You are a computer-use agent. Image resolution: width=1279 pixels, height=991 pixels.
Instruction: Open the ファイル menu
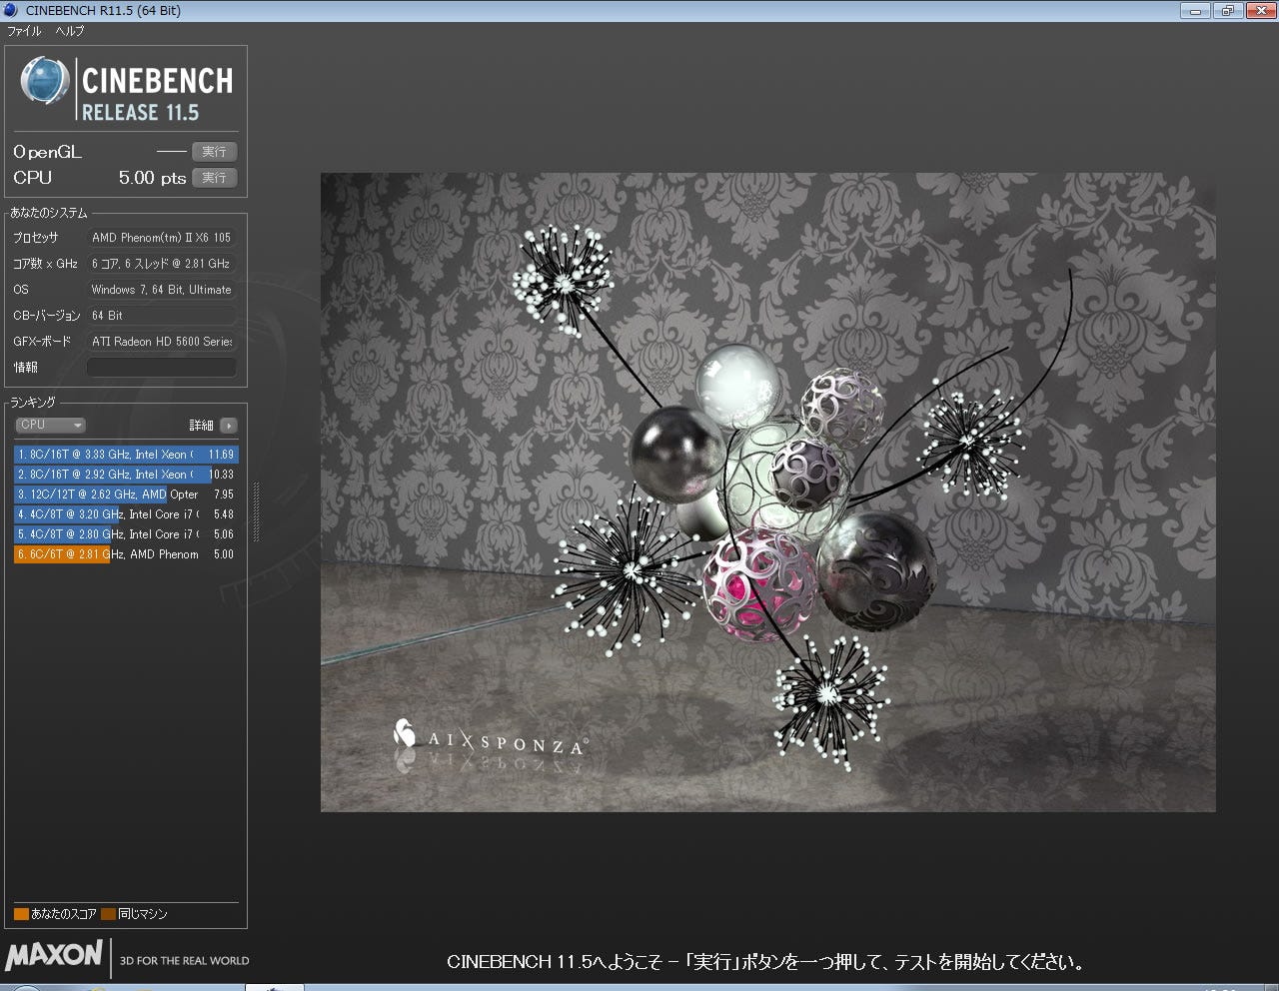click(x=24, y=31)
